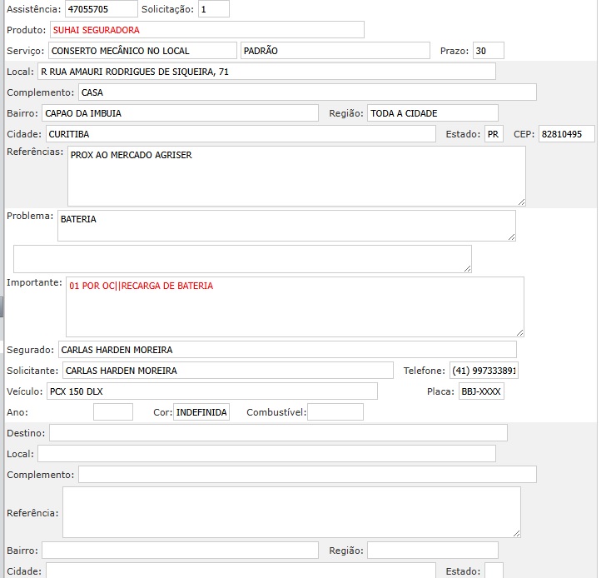Viewport: 616px width, 578px height.
Task: Focus the Região field TODA A CIDADE
Action: pos(432,113)
